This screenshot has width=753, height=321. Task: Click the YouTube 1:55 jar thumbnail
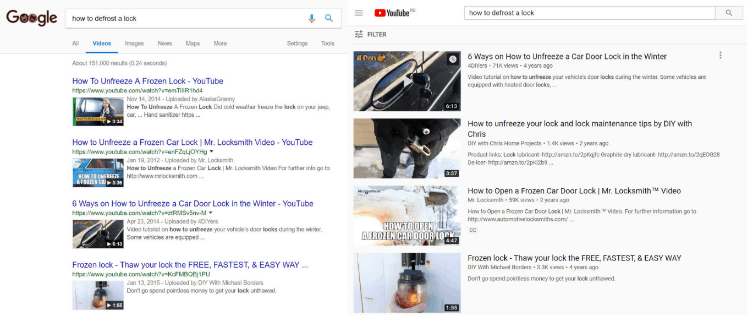(x=407, y=283)
